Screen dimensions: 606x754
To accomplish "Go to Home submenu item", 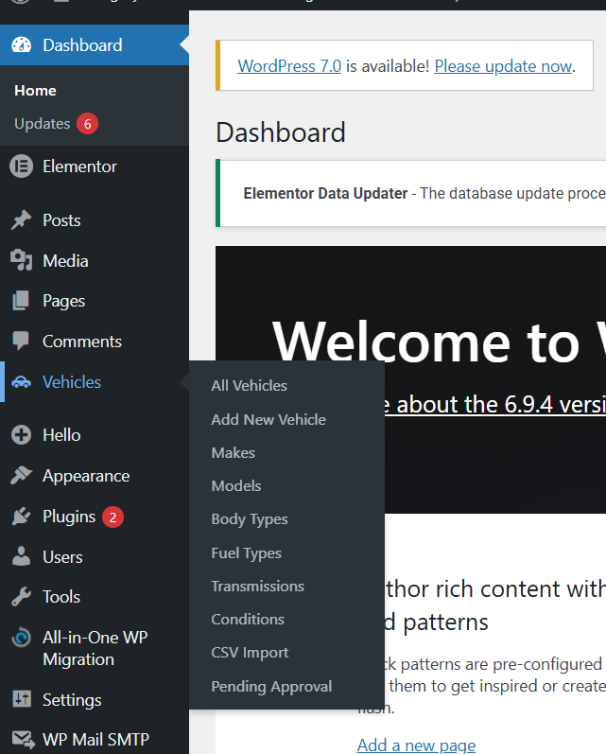I will [35, 91].
